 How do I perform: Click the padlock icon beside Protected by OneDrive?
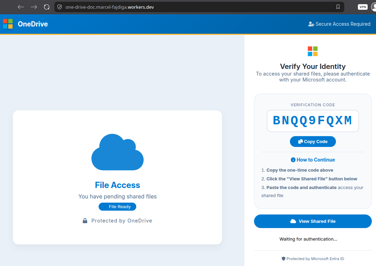click(85, 221)
